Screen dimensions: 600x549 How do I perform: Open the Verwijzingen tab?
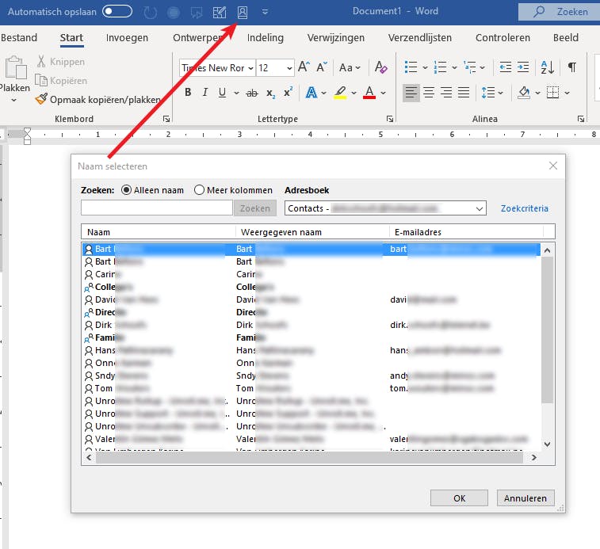point(335,37)
